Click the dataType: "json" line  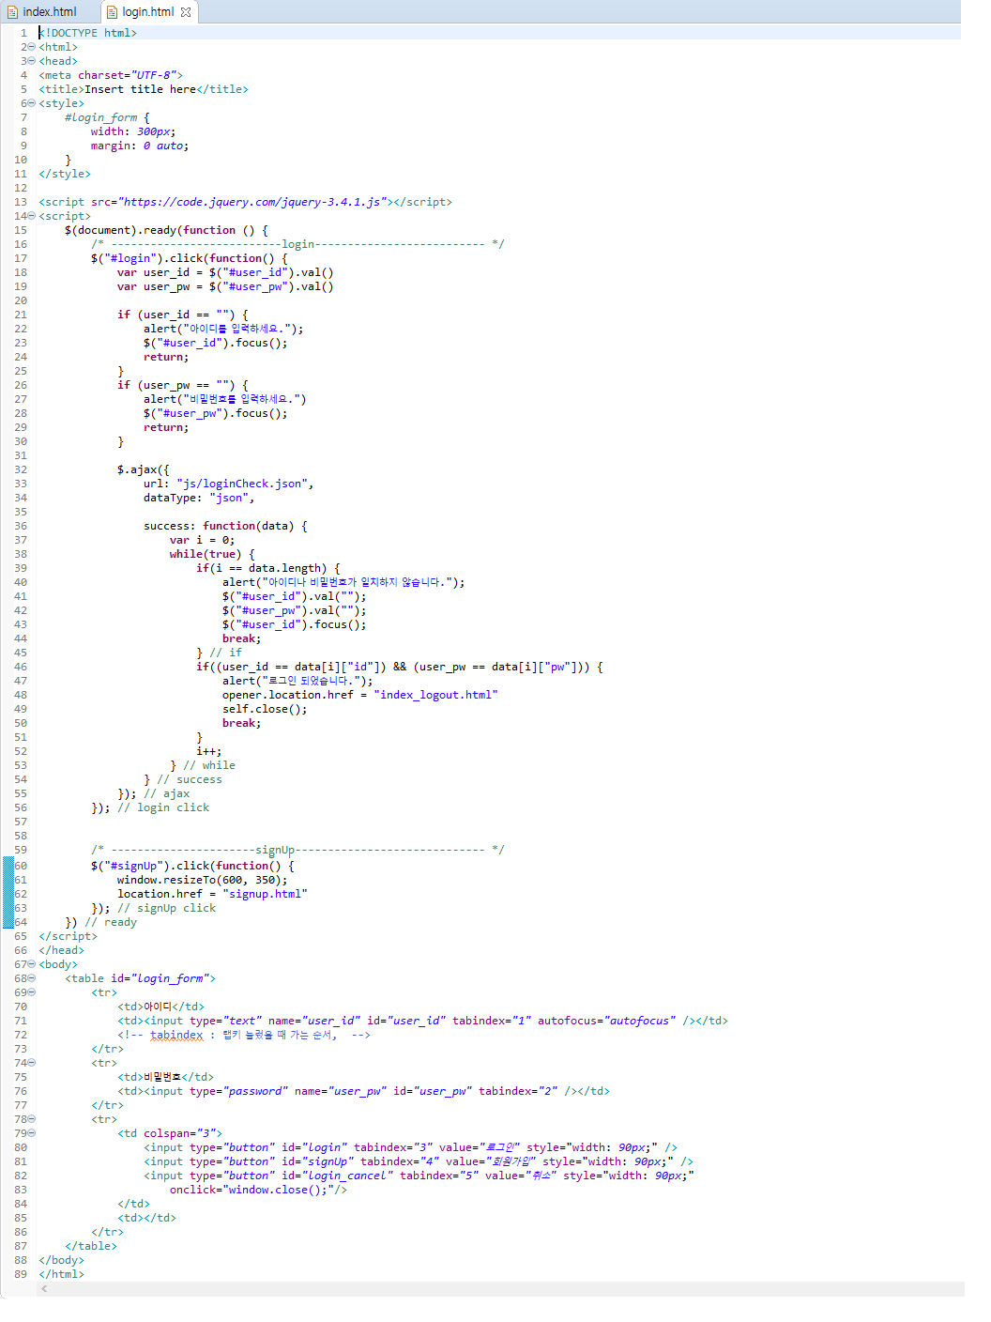point(199,498)
